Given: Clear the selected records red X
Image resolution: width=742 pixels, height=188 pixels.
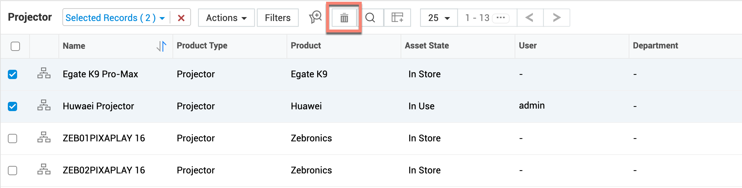Looking at the screenshot, I should 181,18.
